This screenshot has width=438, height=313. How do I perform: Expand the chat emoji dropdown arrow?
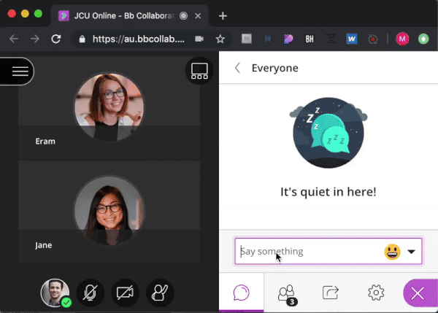(412, 252)
